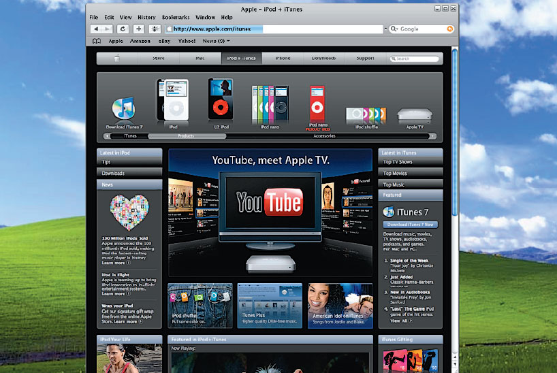Open the History menu
557x373 pixels.
click(146, 17)
